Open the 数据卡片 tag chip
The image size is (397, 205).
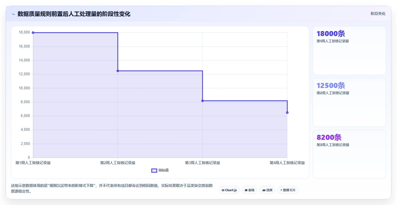coord(288,190)
